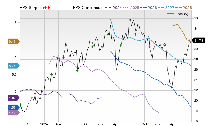
Task: Click the 4.40 light purple value tag
Action: pos(14,113)
